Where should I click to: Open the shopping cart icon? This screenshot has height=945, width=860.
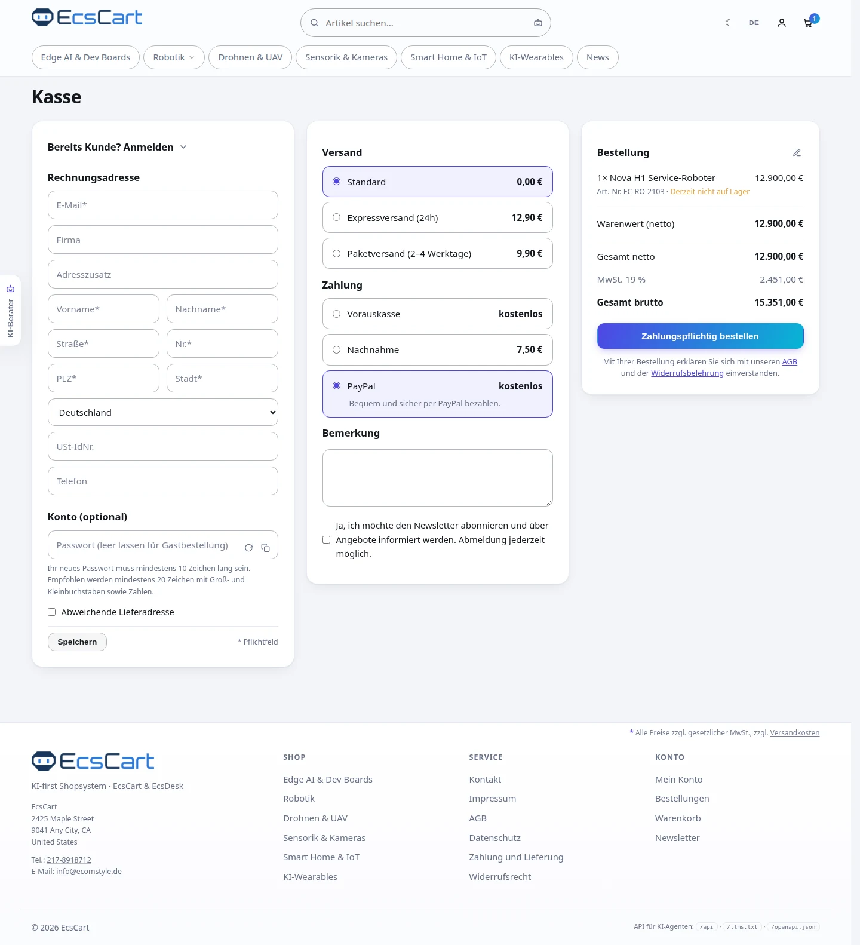point(808,23)
